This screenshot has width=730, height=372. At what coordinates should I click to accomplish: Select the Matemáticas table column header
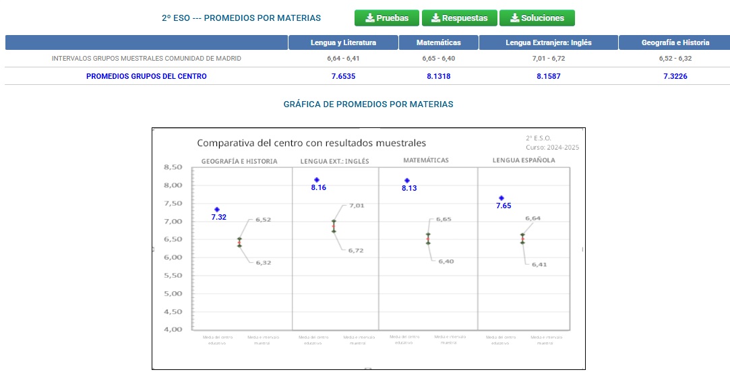[x=438, y=42]
